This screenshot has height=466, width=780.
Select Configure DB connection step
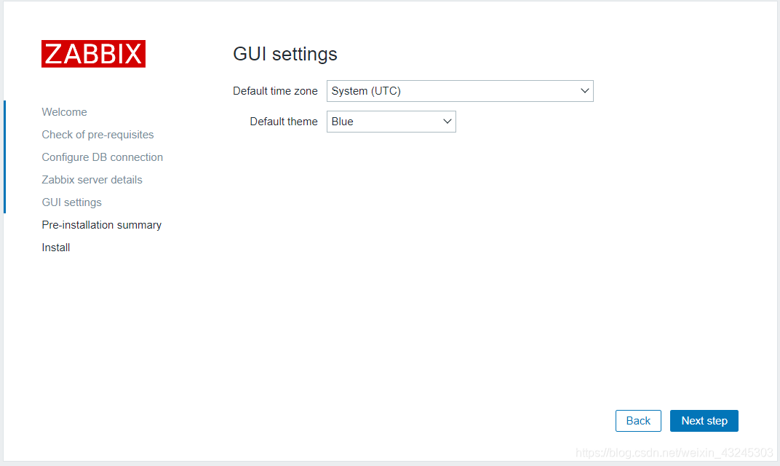(x=102, y=157)
